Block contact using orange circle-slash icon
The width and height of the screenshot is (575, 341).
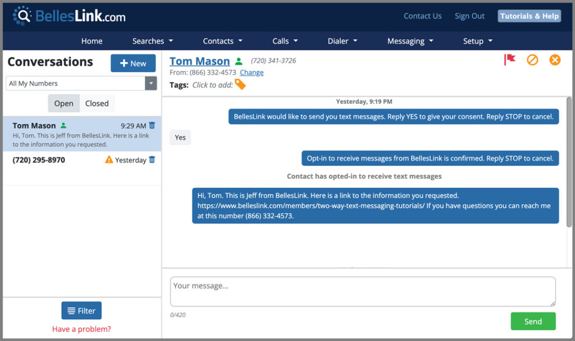[x=532, y=59]
